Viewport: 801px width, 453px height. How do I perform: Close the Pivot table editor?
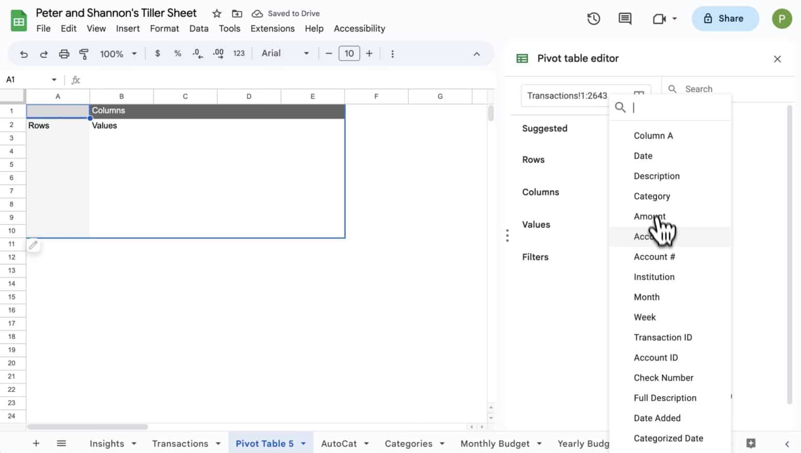(x=777, y=59)
